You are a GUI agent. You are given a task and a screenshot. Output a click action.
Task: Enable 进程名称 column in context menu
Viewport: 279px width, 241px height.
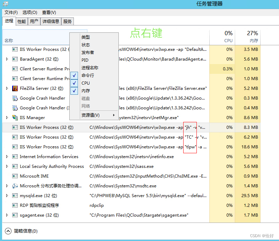click(x=94, y=68)
